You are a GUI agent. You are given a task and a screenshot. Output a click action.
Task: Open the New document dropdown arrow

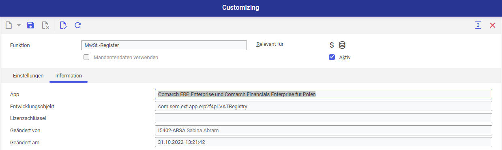coord(19,26)
